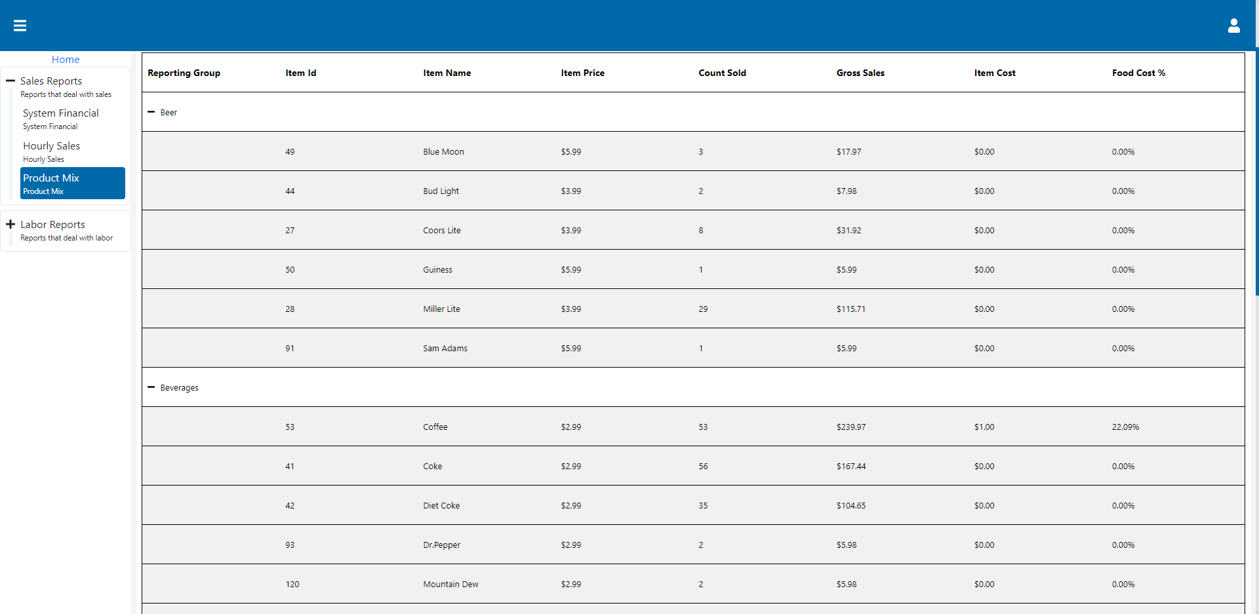This screenshot has height=614, width=1259.
Task: Select the Diet Coke item name
Action: point(441,505)
